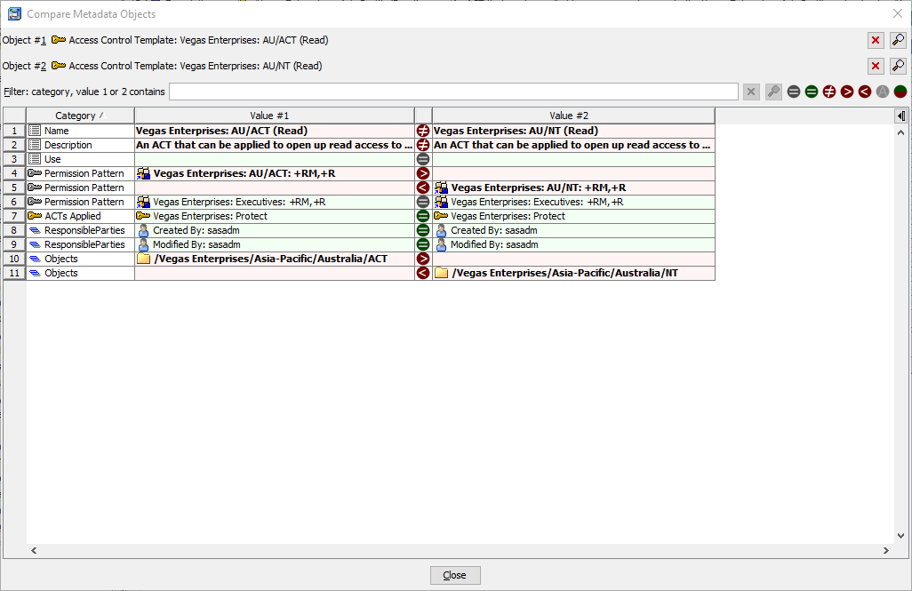The image size is (912, 591).
Task: Click the greater-than icon in row 10 Objects
Action: pos(423,259)
